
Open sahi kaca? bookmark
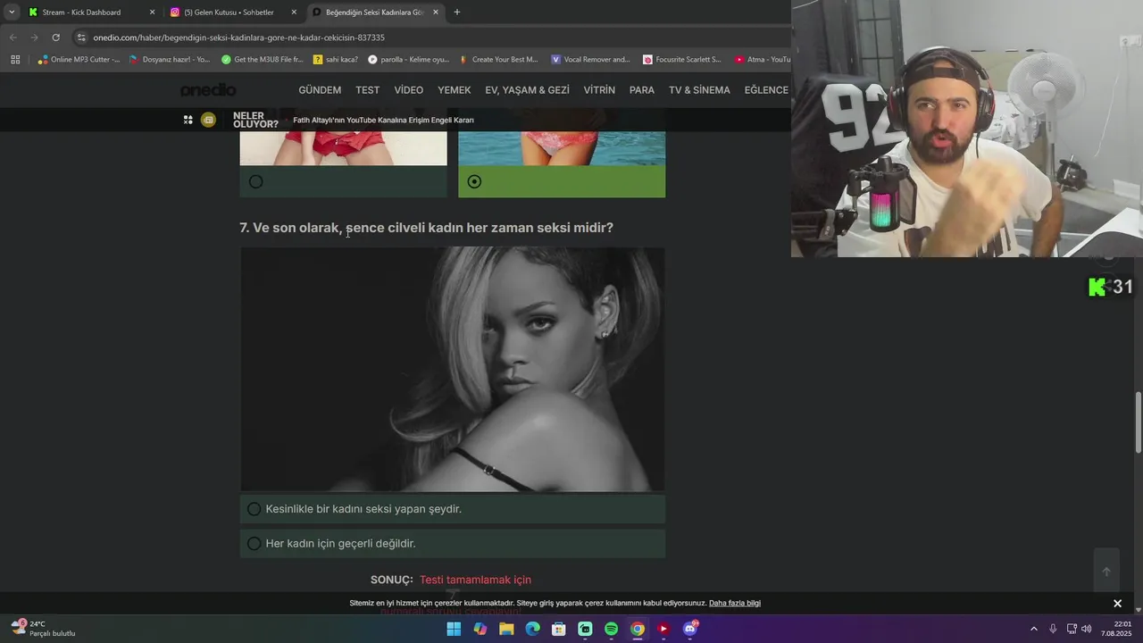336,60
